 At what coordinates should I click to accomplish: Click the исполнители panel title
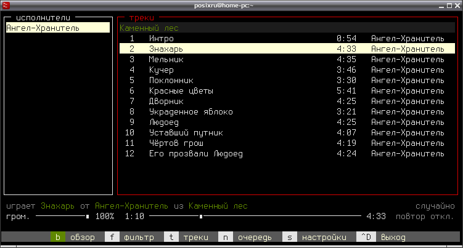(x=43, y=18)
